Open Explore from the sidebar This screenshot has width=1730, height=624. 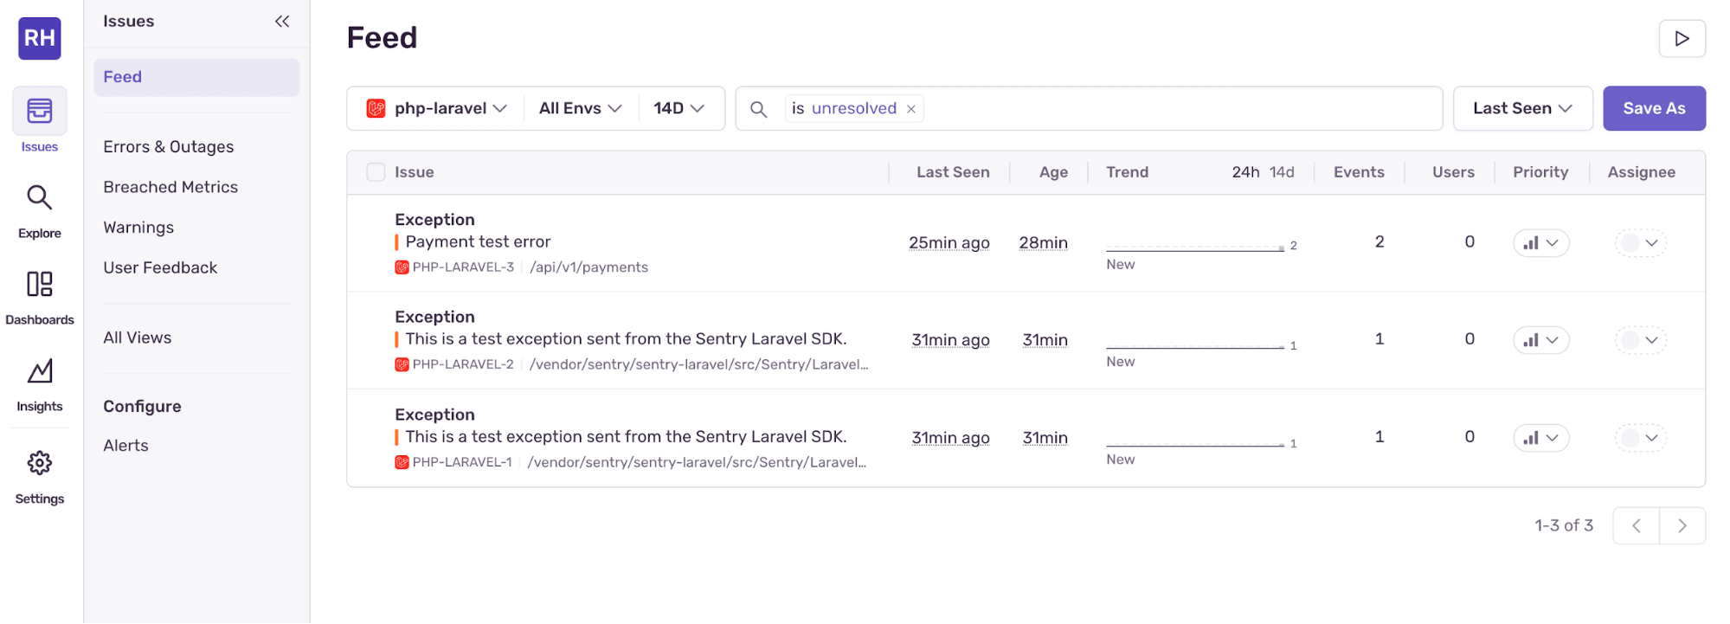pyautogui.click(x=40, y=211)
